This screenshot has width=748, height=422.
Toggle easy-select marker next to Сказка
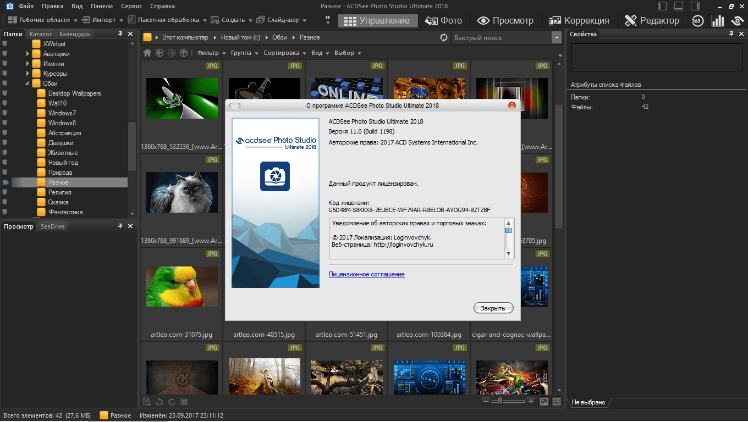coord(5,202)
